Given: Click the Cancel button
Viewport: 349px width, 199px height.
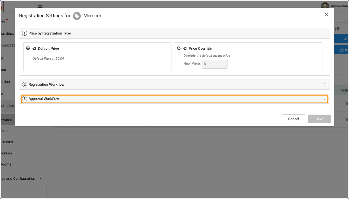Looking at the screenshot, I should click(293, 119).
